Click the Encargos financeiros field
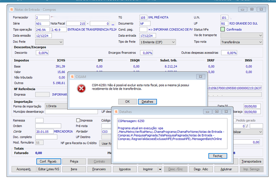 pyautogui.click(x=146, y=53)
